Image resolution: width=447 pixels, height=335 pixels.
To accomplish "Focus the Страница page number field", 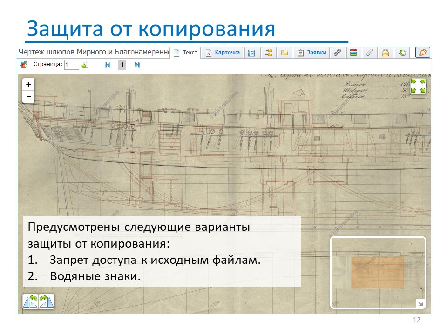I will click(71, 65).
